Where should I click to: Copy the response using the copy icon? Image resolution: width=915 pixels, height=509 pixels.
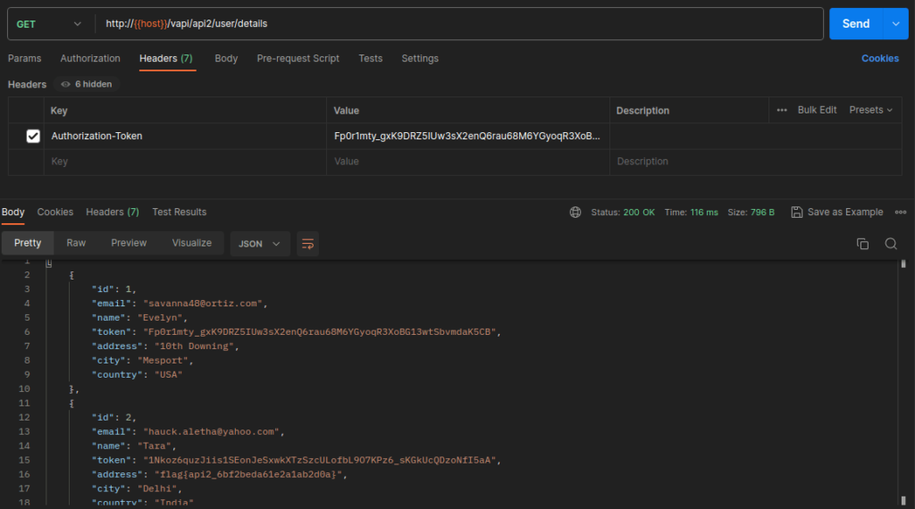click(x=862, y=244)
